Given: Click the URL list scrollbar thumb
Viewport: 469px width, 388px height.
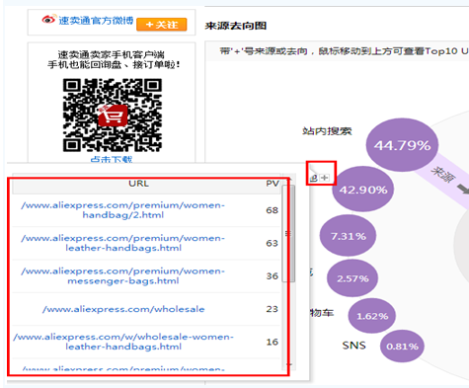Looking at the screenshot, I should [288, 233].
